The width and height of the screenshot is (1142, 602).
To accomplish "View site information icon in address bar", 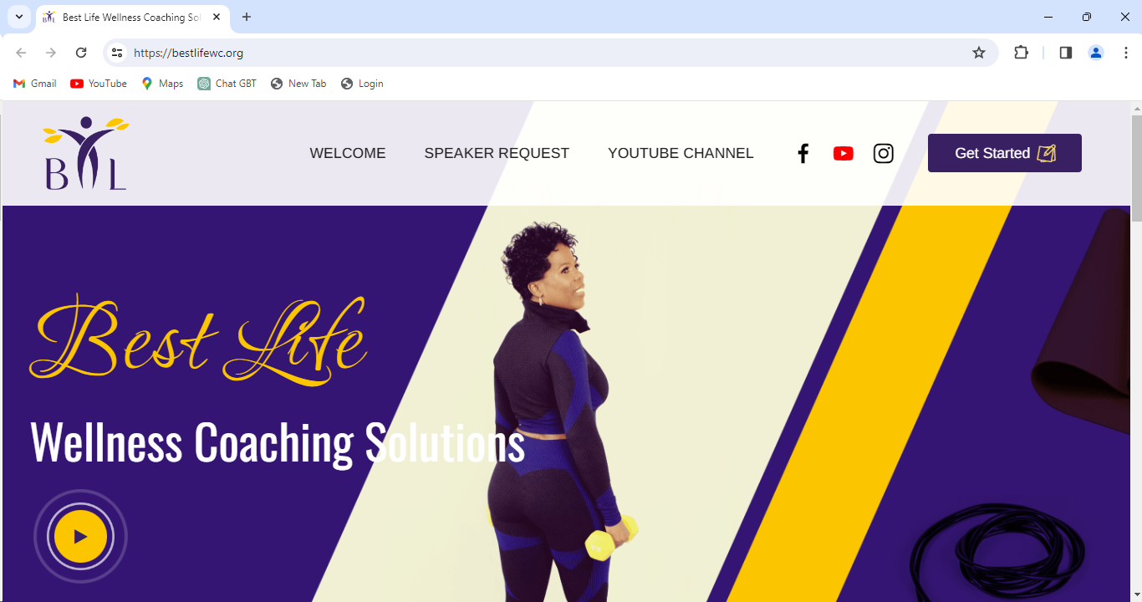I will 117,53.
